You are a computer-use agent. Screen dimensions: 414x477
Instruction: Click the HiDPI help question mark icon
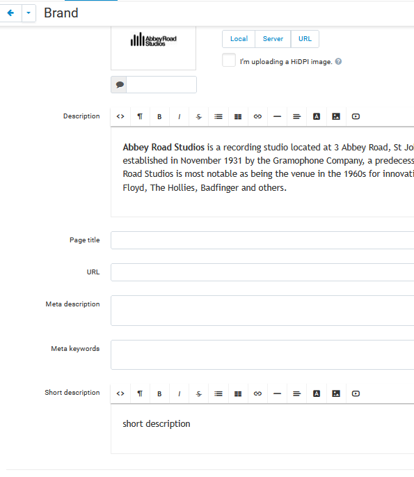pyautogui.click(x=338, y=61)
